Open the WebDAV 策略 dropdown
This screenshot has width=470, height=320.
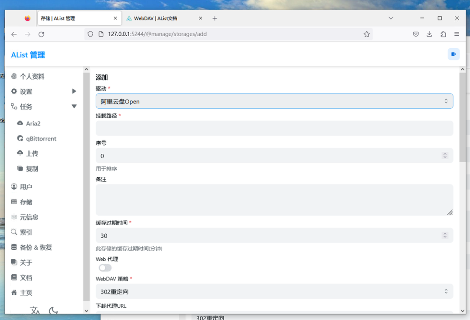pos(274,292)
